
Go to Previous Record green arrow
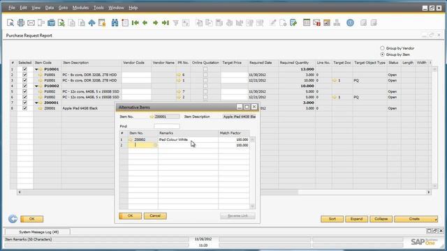[x=145, y=23]
